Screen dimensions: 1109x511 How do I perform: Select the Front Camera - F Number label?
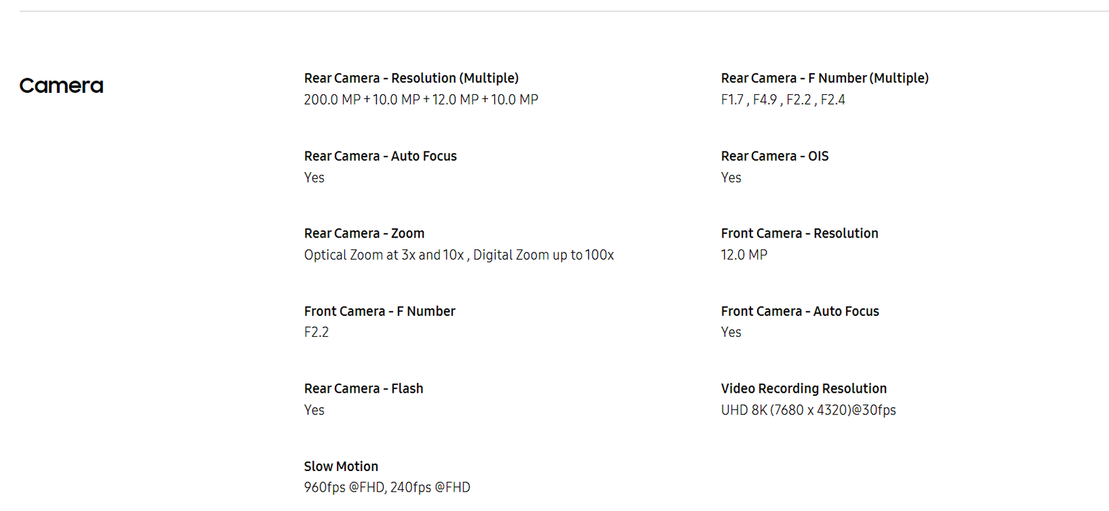(x=380, y=312)
